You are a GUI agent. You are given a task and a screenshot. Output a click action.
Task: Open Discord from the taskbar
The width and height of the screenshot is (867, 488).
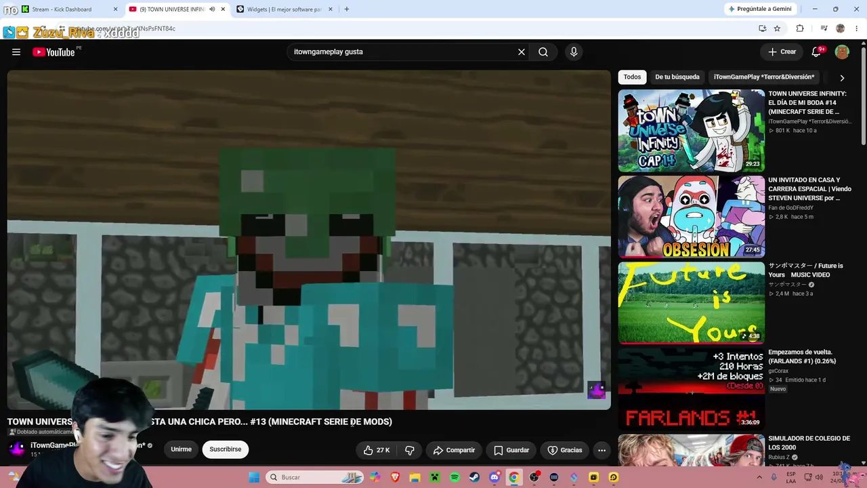point(494,477)
